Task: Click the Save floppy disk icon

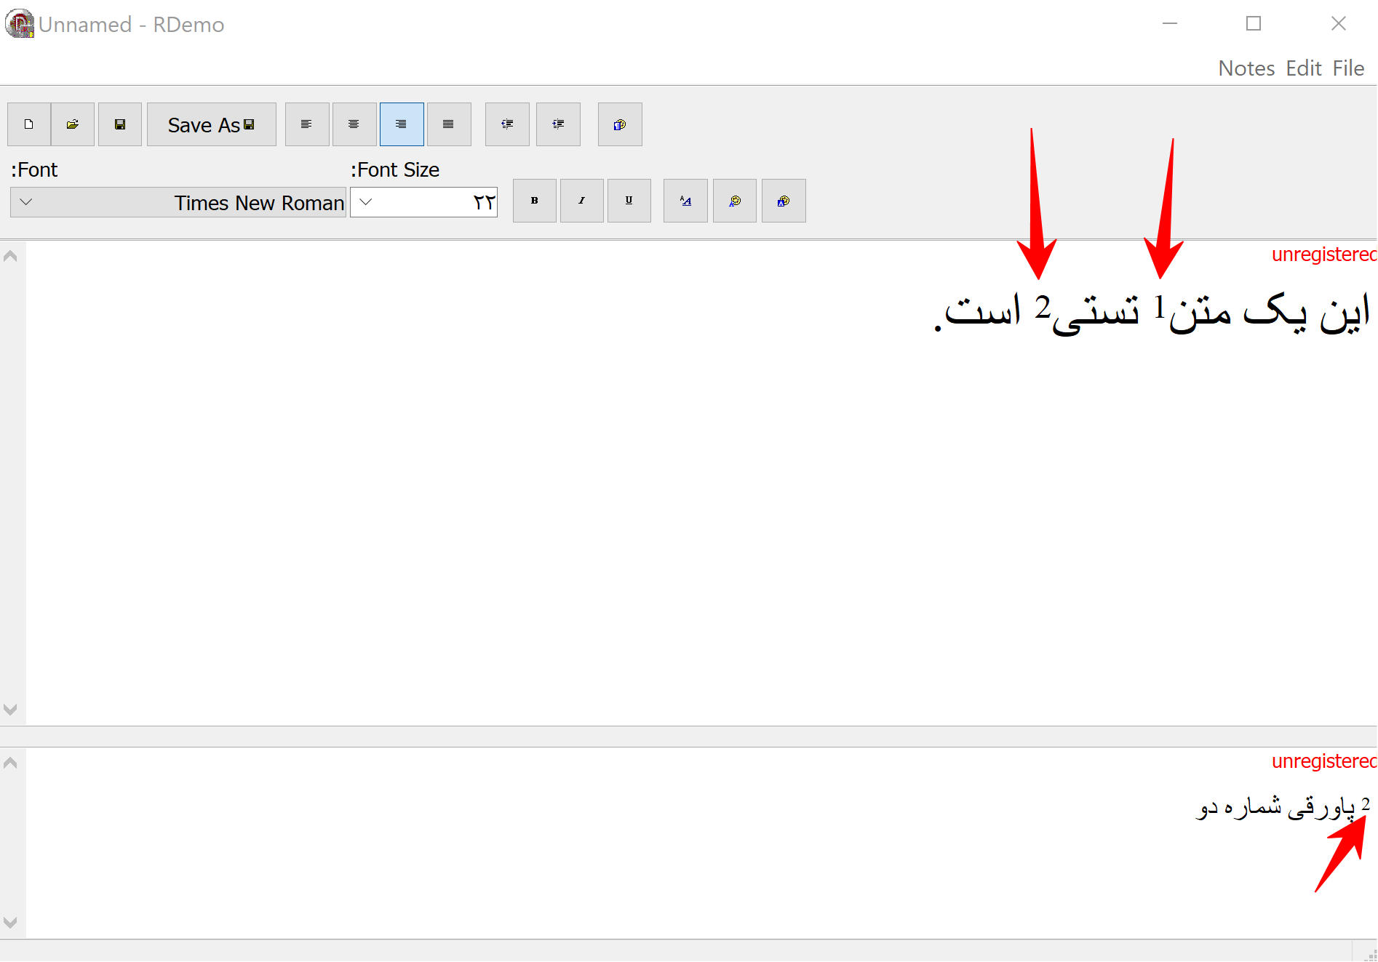Action: pos(120,124)
